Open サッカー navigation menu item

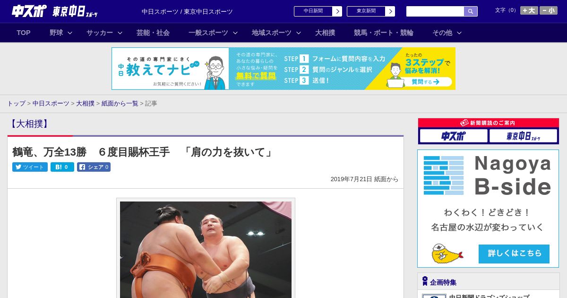(100, 33)
